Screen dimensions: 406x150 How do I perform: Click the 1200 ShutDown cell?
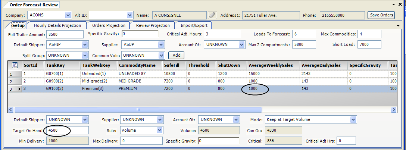(x=232, y=74)
